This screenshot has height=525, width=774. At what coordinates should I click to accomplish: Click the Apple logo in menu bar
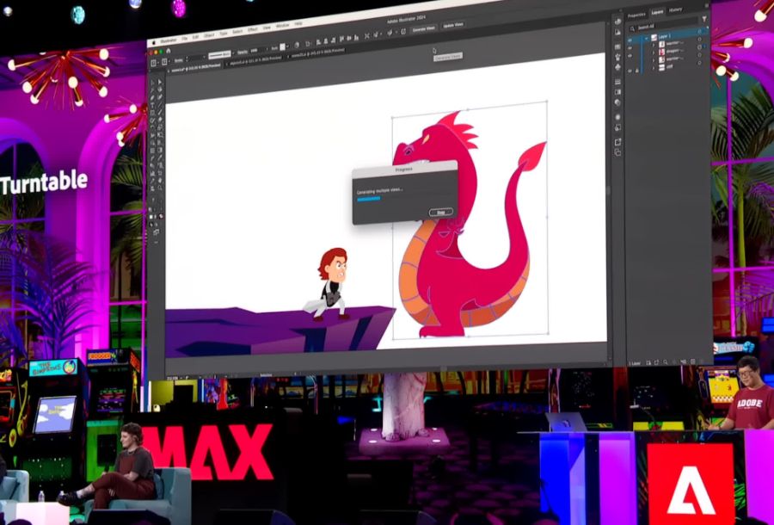(x=154, y=43)
